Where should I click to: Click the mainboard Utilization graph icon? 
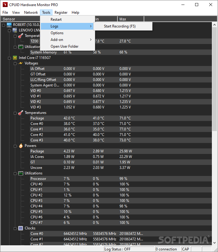click(x=21, y=47)
